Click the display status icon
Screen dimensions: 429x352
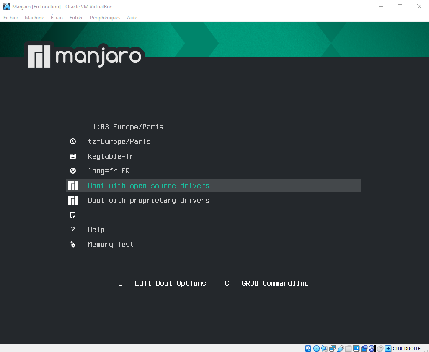pos(356,349)
